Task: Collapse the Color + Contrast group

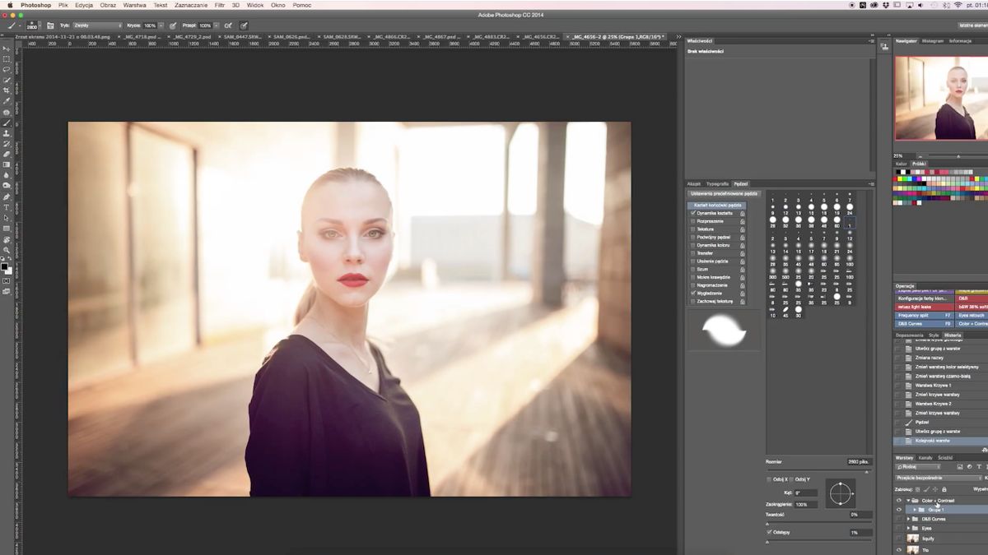Action: click(x=908, y=500)
